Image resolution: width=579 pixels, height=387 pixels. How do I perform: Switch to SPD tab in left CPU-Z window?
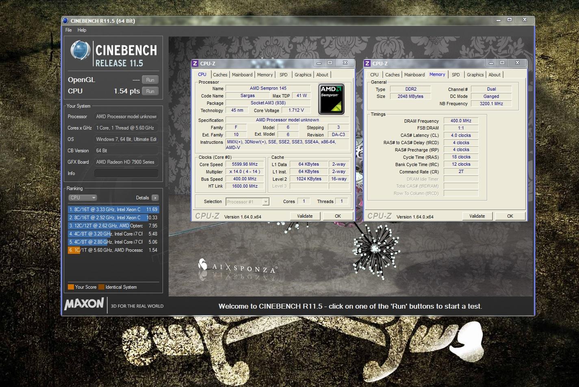[x=284, y=75]
